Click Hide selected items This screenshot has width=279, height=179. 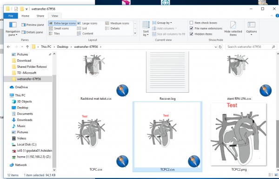(x=233, y=29)
